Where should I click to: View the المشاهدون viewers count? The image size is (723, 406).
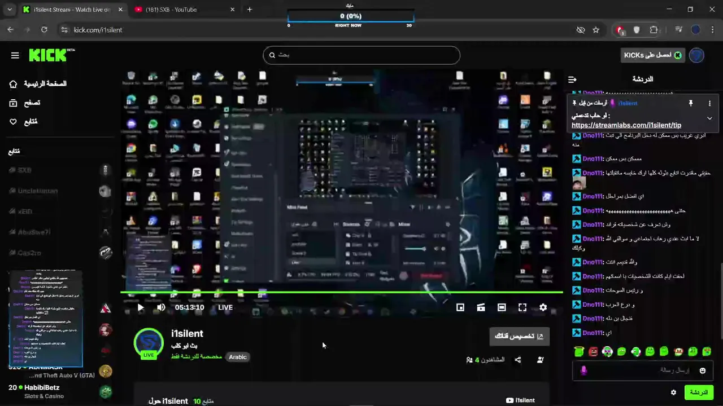[486, 360]
